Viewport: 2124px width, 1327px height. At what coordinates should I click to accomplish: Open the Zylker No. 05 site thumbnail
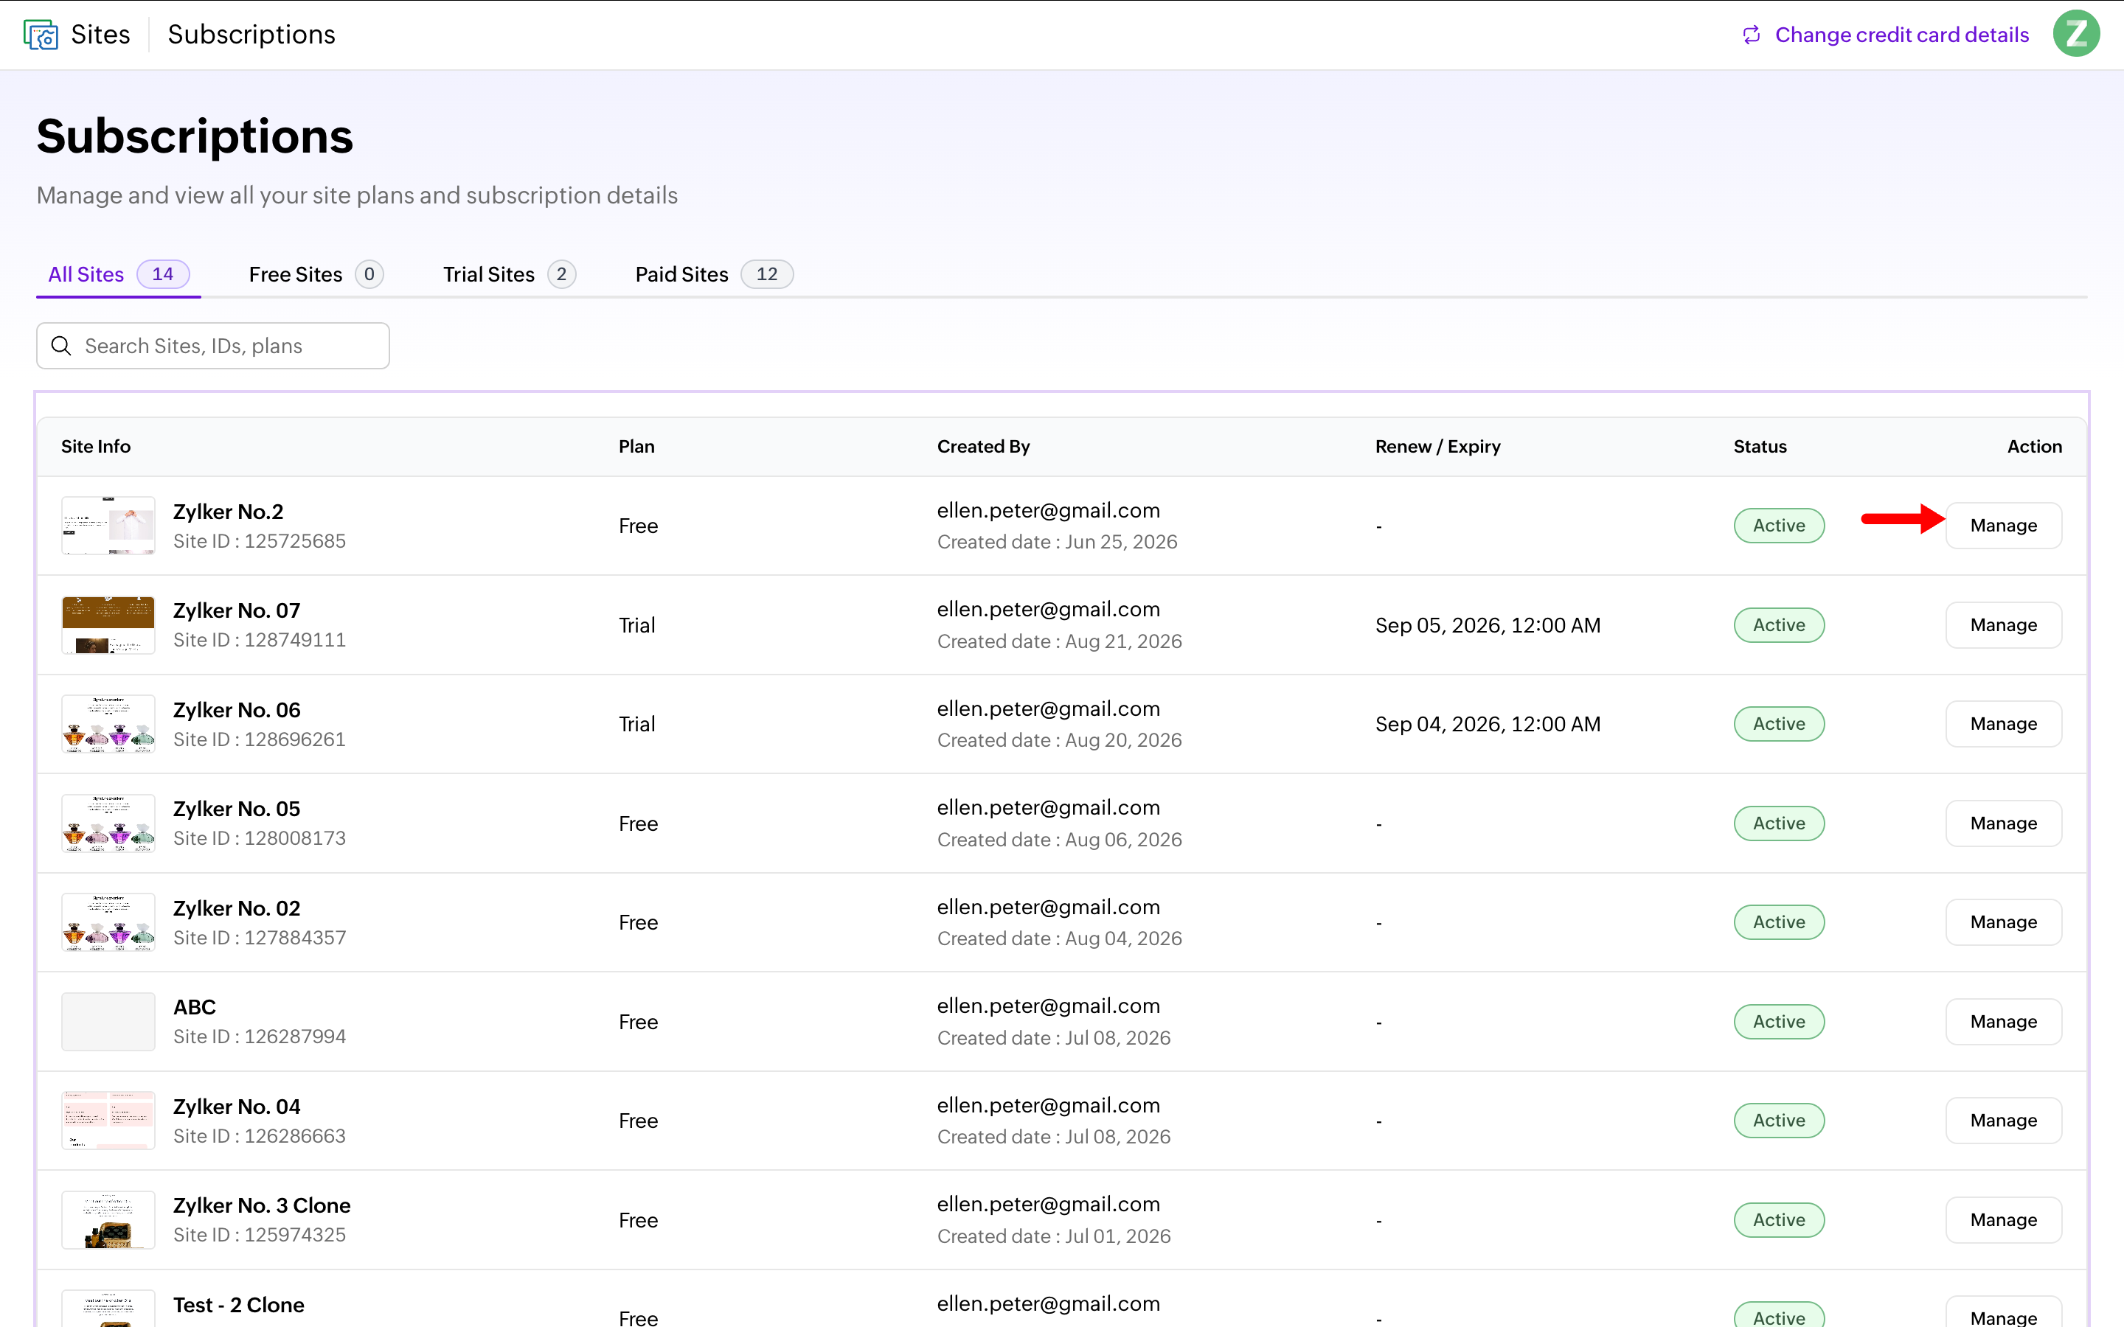[108, 823]
